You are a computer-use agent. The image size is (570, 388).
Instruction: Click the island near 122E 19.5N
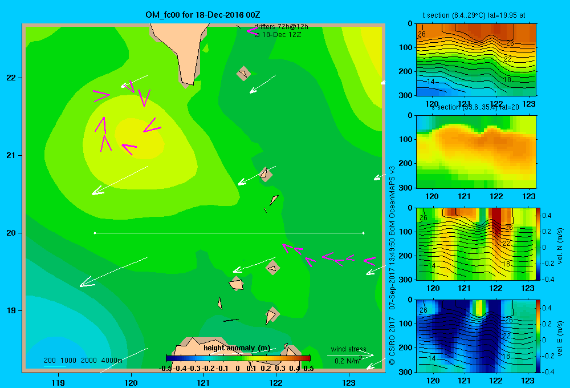272,268
